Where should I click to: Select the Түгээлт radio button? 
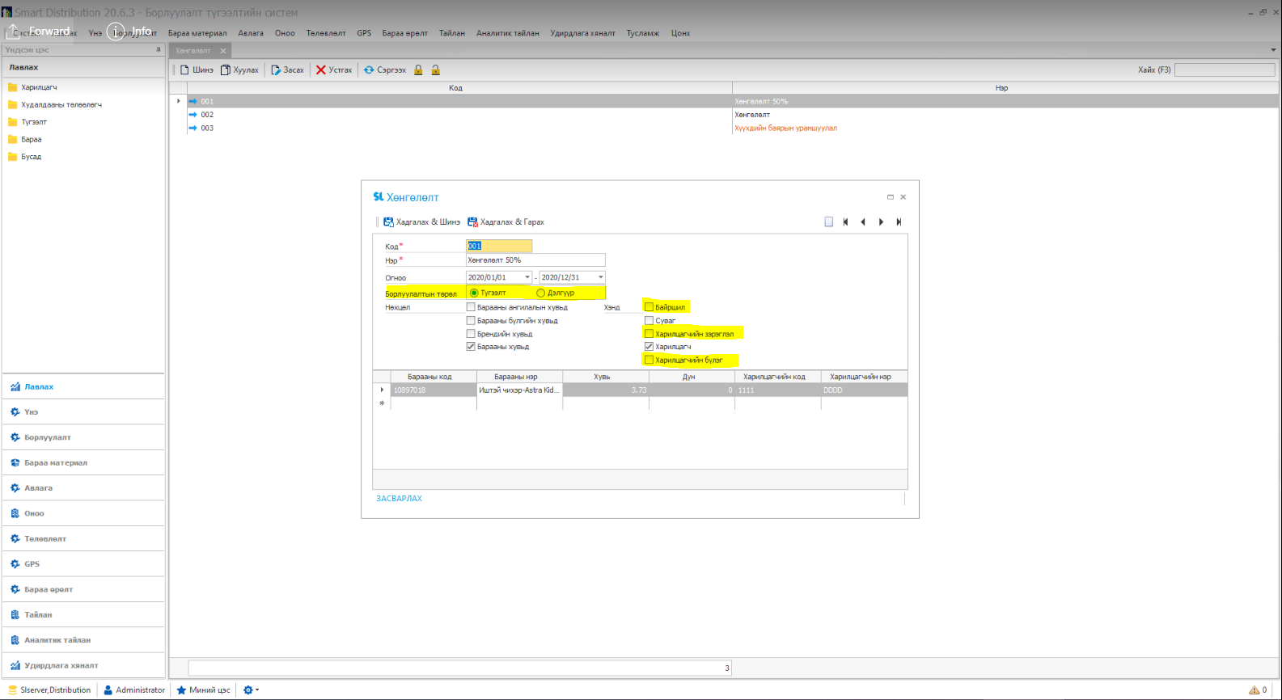point(474,293)
